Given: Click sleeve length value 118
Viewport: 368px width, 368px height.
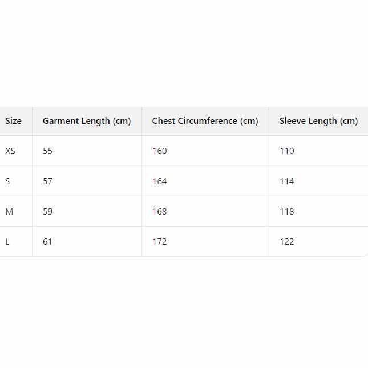Looking at the screenshot, I should click(287, 212).
